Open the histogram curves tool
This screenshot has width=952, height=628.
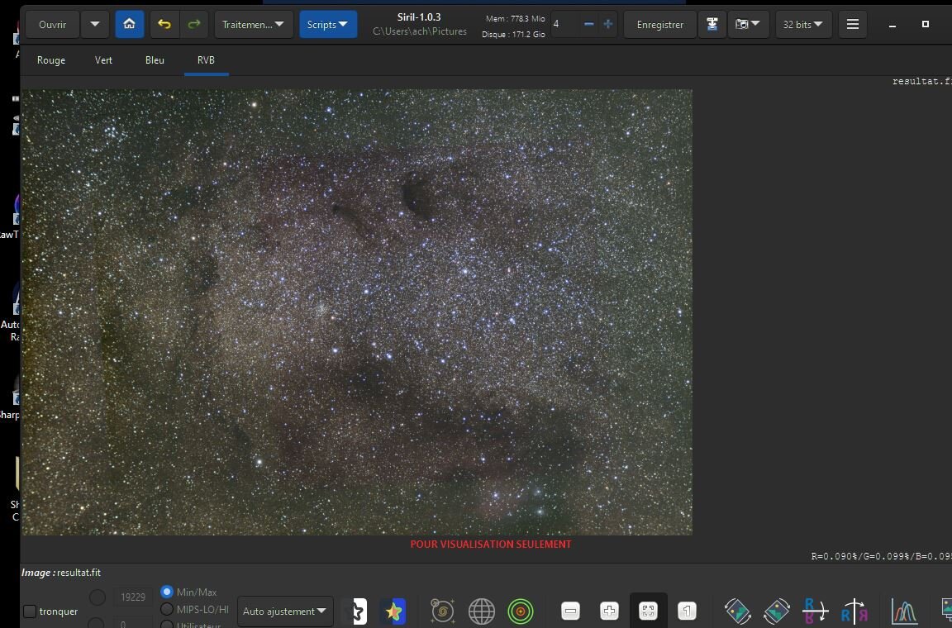click(904, 611)
